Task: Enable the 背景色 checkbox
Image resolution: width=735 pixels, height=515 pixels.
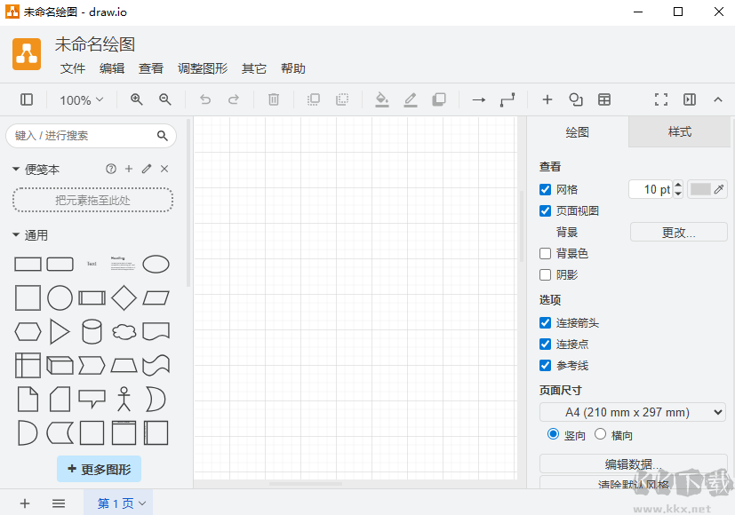Action: tap(545, 254)
